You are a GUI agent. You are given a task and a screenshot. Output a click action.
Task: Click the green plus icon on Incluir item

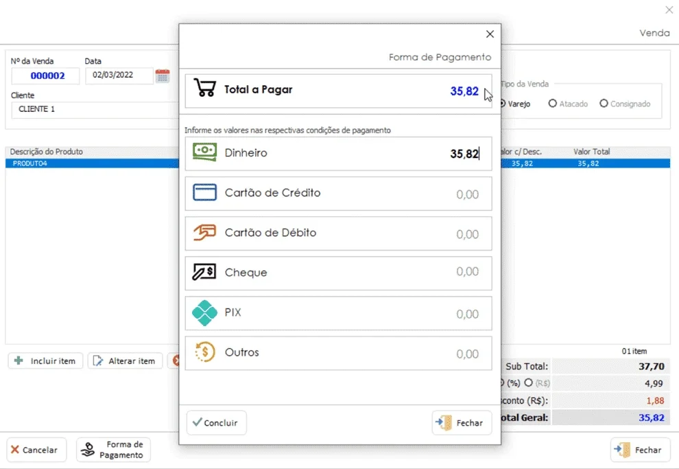(19, 361)
